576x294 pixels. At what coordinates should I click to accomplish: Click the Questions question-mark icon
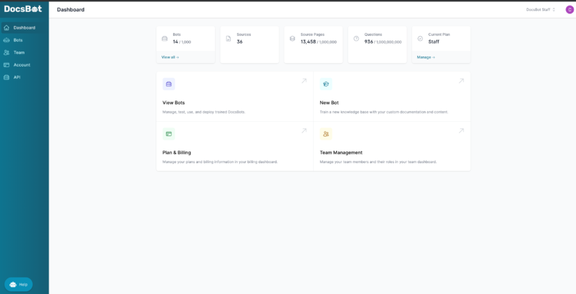tap(356, 39)
